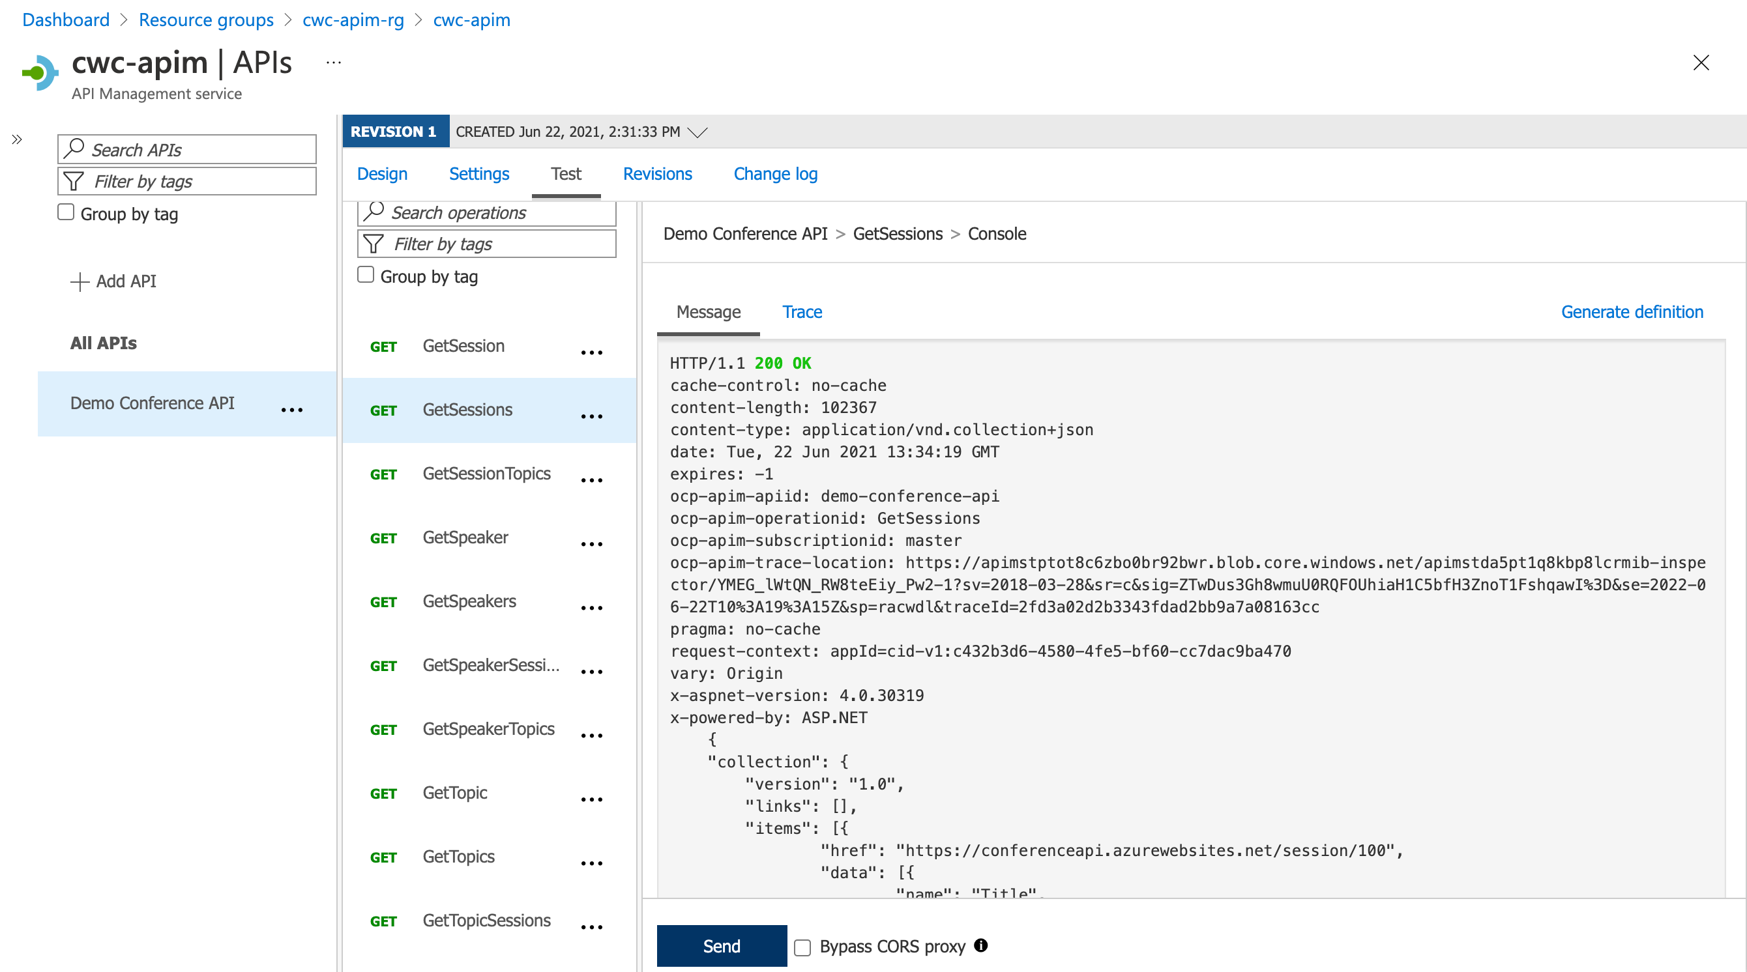1747x972 pixels.
Task: Click the search magnifier icon in Search APIs box
Action: coord(74,149)
